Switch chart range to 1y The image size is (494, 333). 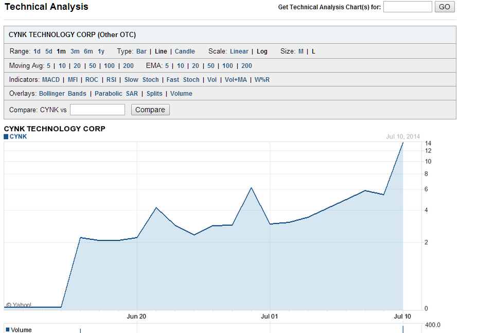coord(101,51)
